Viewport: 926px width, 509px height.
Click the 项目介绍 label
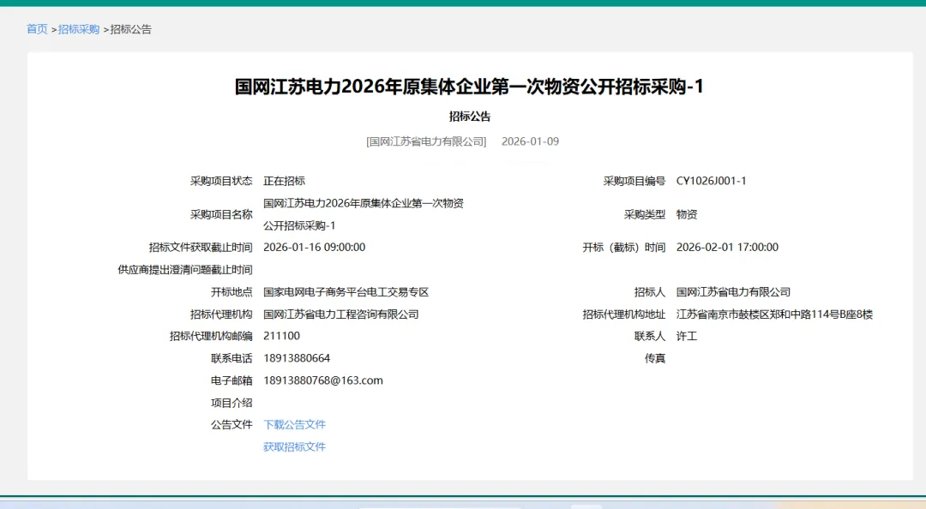click(x=231, y=403)
